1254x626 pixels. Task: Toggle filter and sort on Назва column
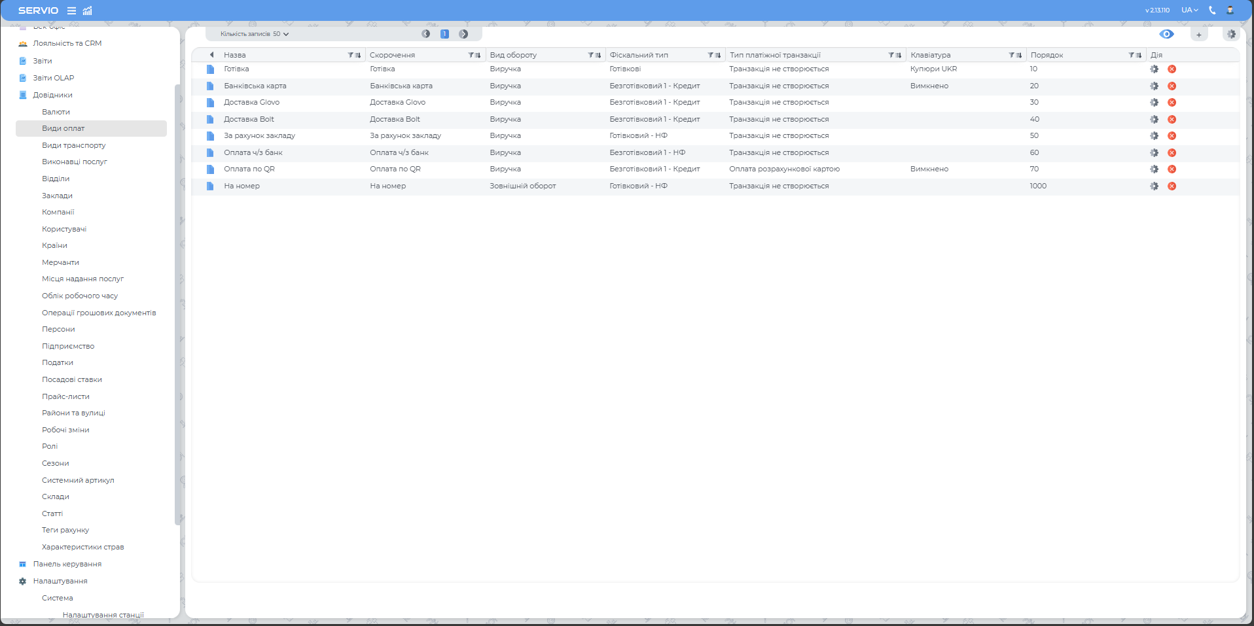(x=354, y=55)
